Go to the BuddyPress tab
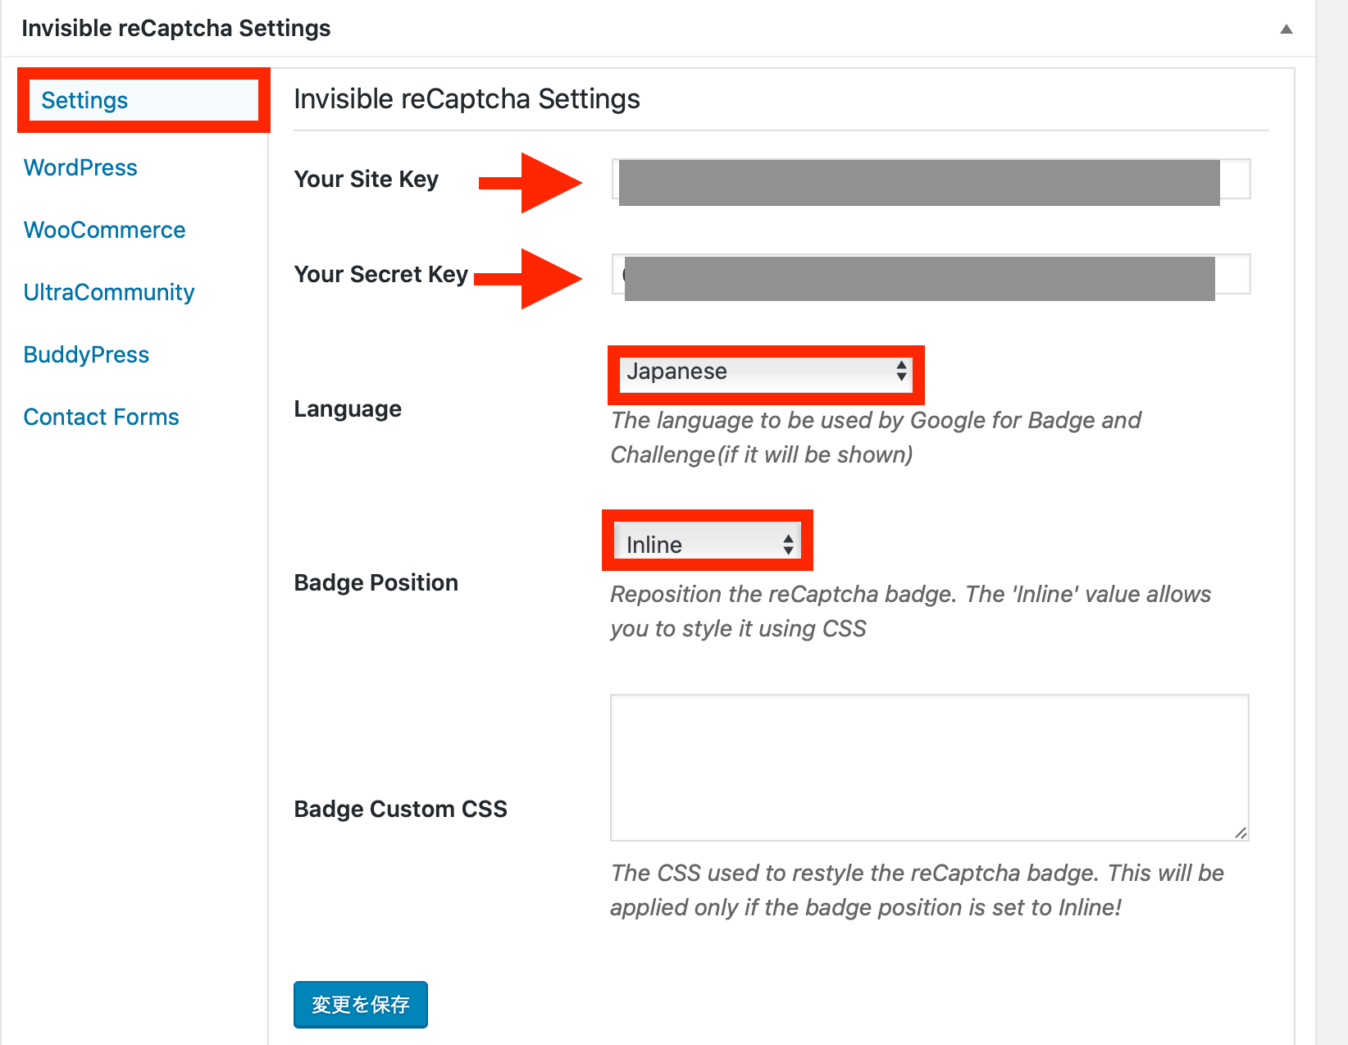 tap(86, 354)
